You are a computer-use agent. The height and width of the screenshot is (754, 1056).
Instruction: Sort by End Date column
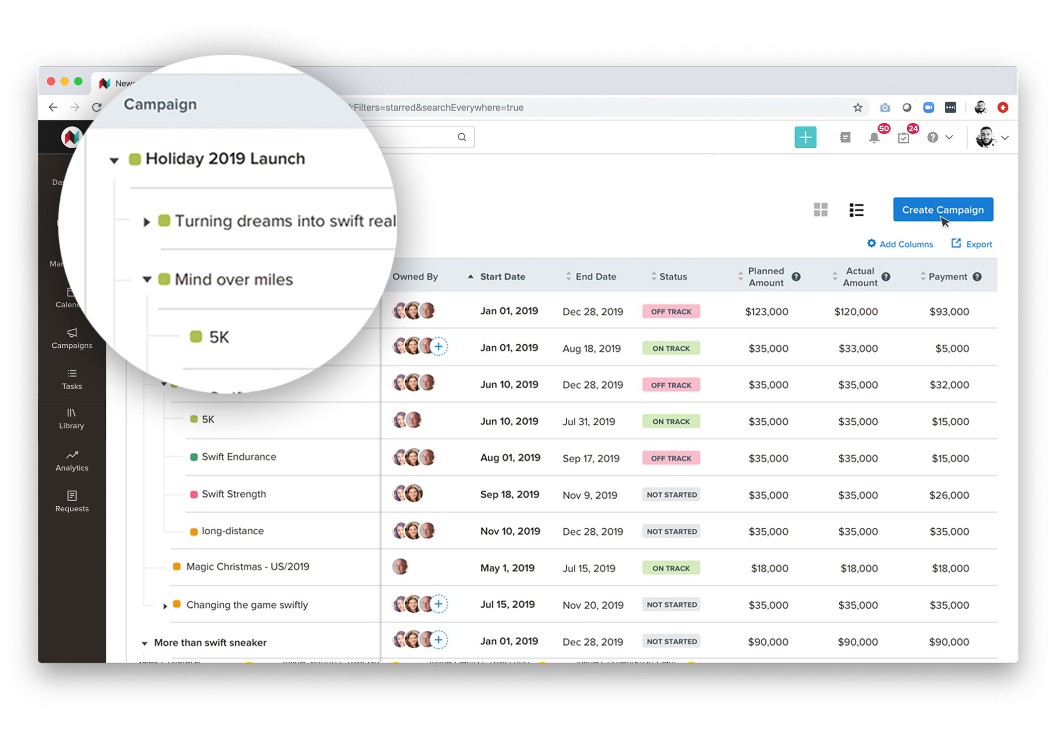pyautogui.click(x=591, y=276)
